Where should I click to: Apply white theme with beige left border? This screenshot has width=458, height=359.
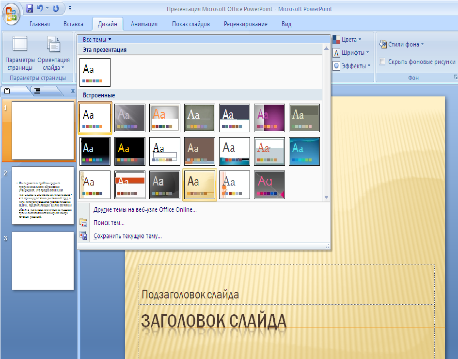point(95,185)
